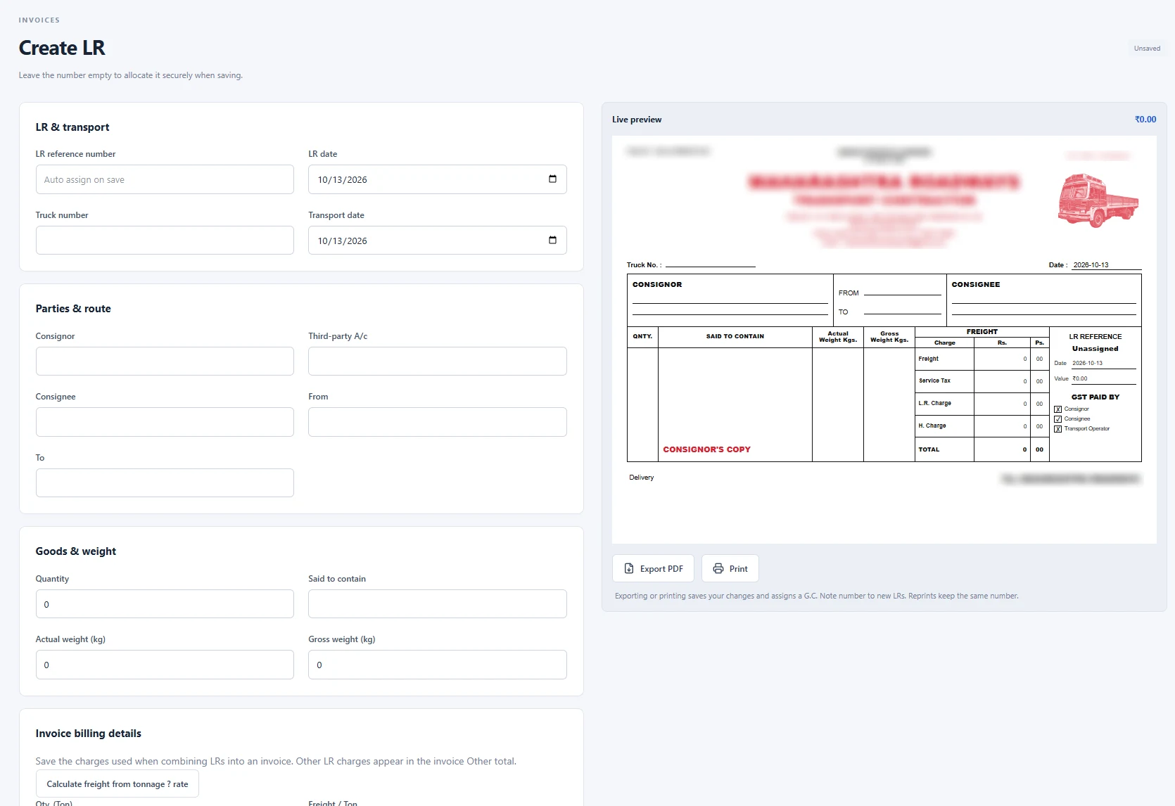The width and height of the screenshot is (1175, 806).
Task: Click the GST PAID BY heading
Action: coord(1095,397)
